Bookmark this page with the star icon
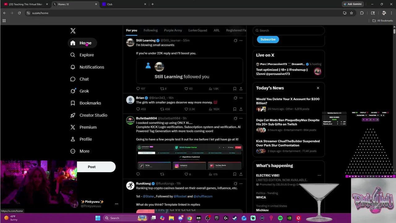The height and width of the screenshot is (223, 396). pos(351,13)
